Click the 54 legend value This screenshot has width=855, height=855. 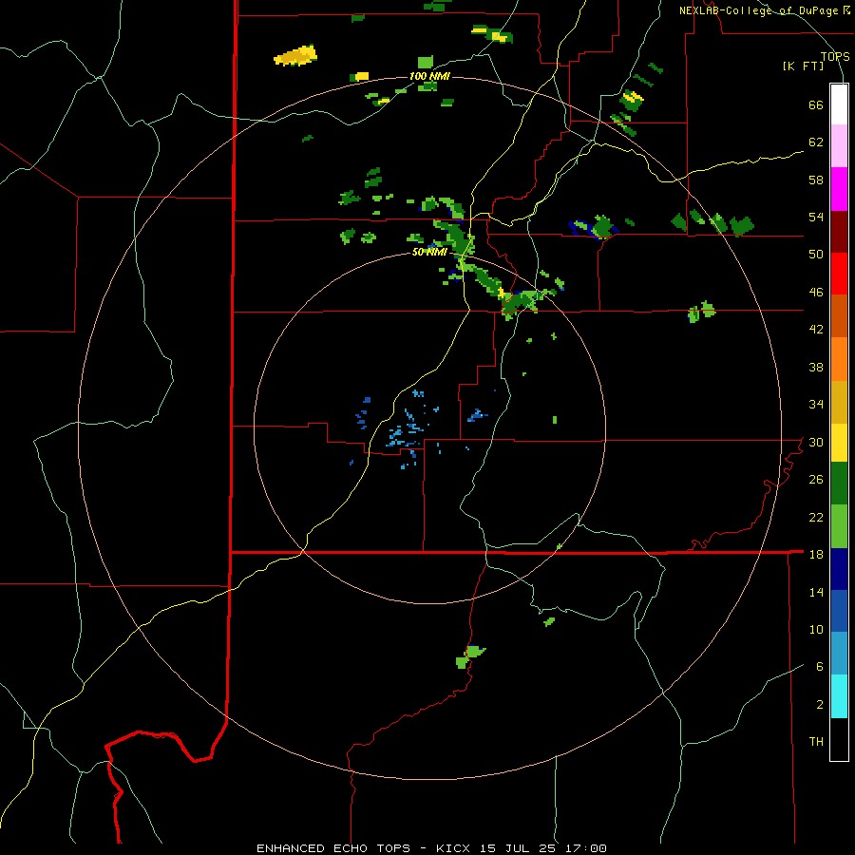(x=816, y=217)
